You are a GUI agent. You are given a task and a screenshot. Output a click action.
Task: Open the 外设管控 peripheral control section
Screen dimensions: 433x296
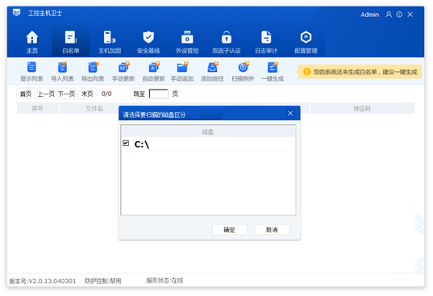[187, 42]
